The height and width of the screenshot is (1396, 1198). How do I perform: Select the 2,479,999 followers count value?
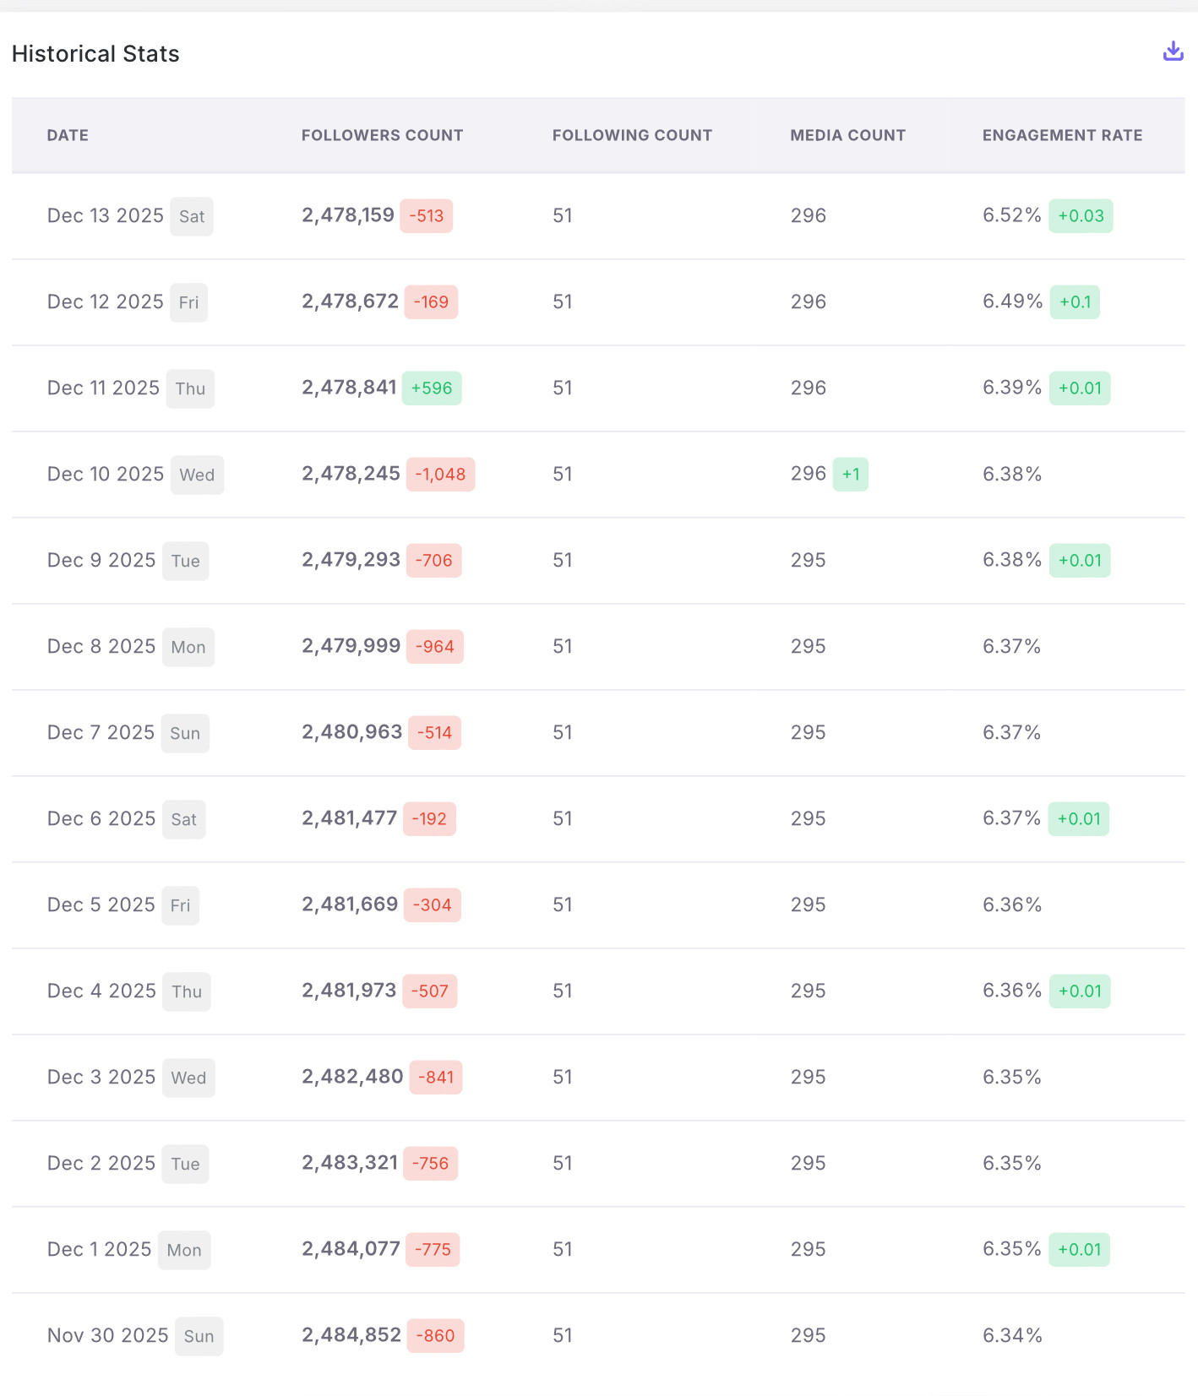(x=351, y=646)
